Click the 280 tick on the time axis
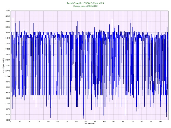The image size is (171, 128). [76, 121]
